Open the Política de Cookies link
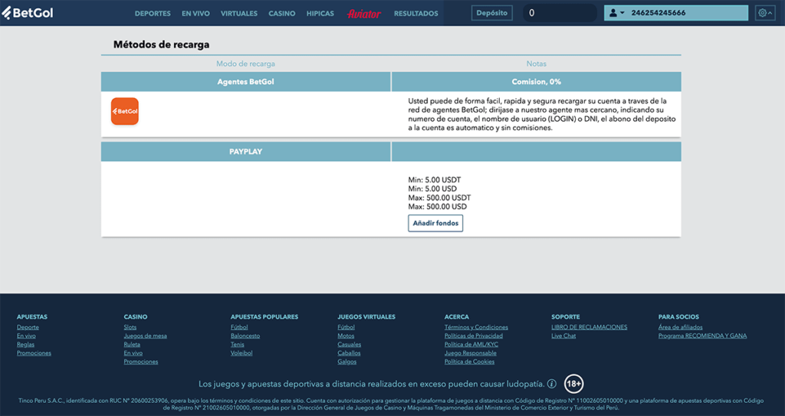 click(x=469, y=362)
